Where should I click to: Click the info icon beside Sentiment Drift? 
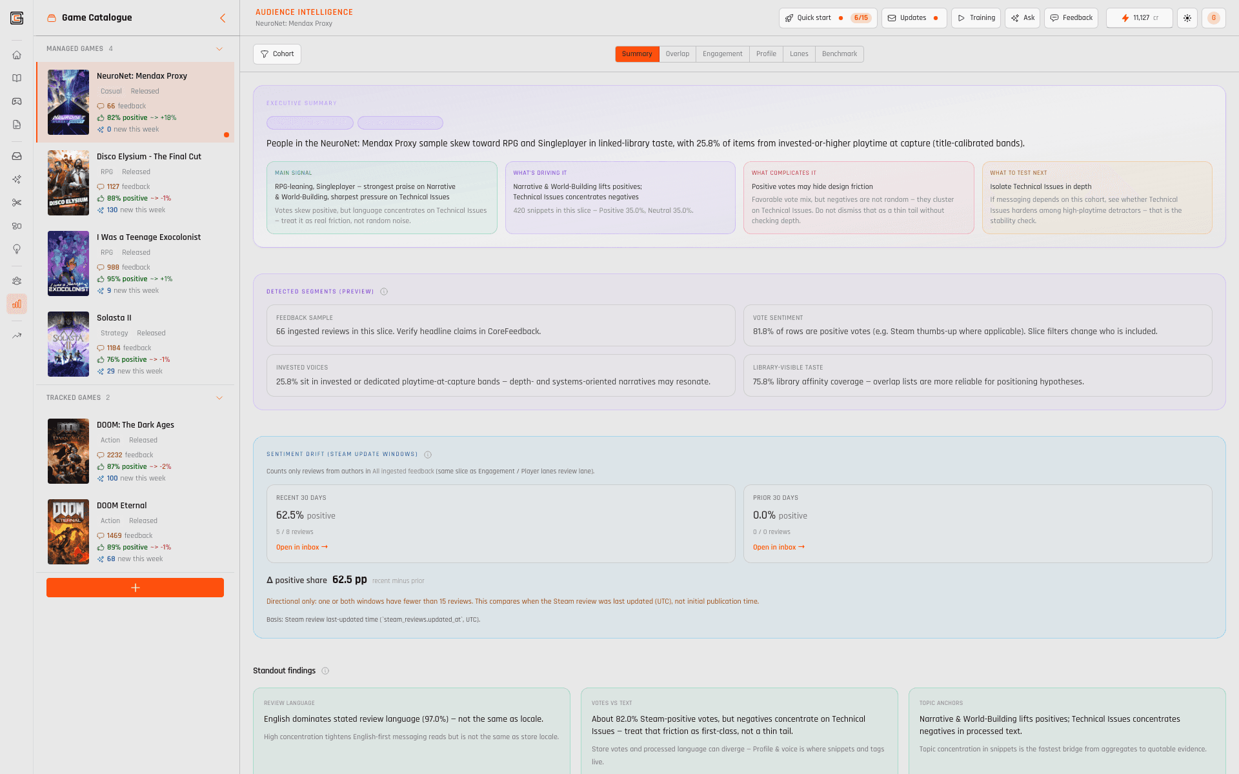[x=428, y=454]
